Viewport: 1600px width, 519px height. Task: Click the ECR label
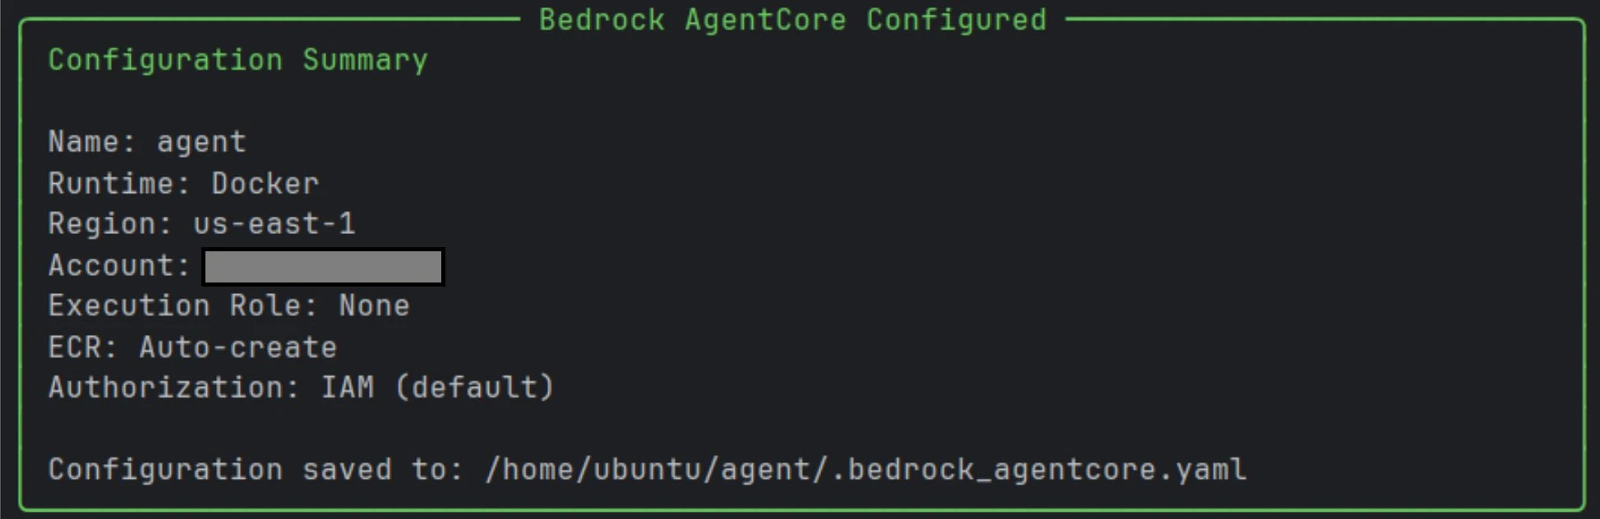tap(83, 347)
